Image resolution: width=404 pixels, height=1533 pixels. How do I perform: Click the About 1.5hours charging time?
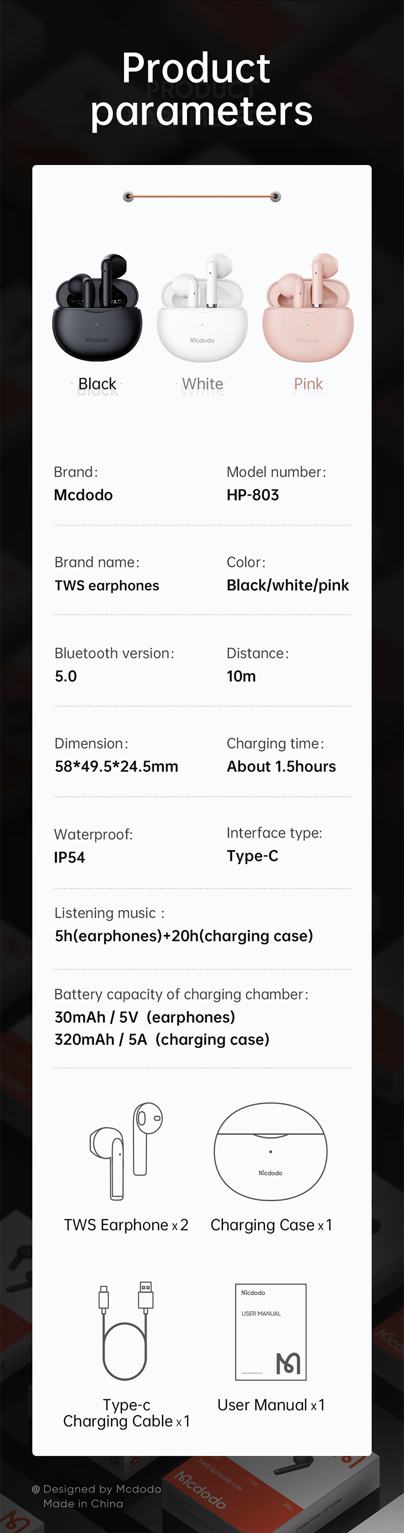(x=281, y=766)
